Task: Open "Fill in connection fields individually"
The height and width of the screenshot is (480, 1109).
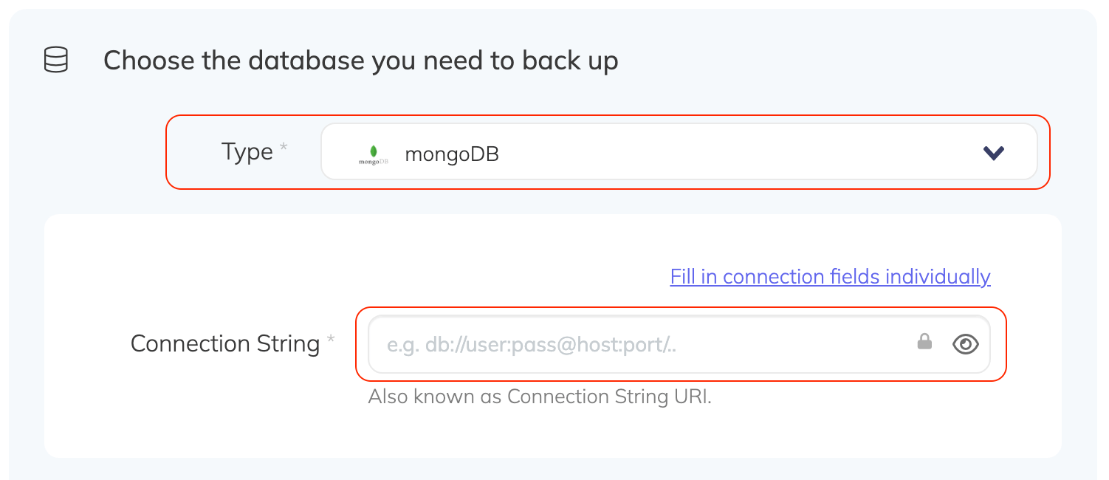Action: pyautogui.click(x=829, y=276)
